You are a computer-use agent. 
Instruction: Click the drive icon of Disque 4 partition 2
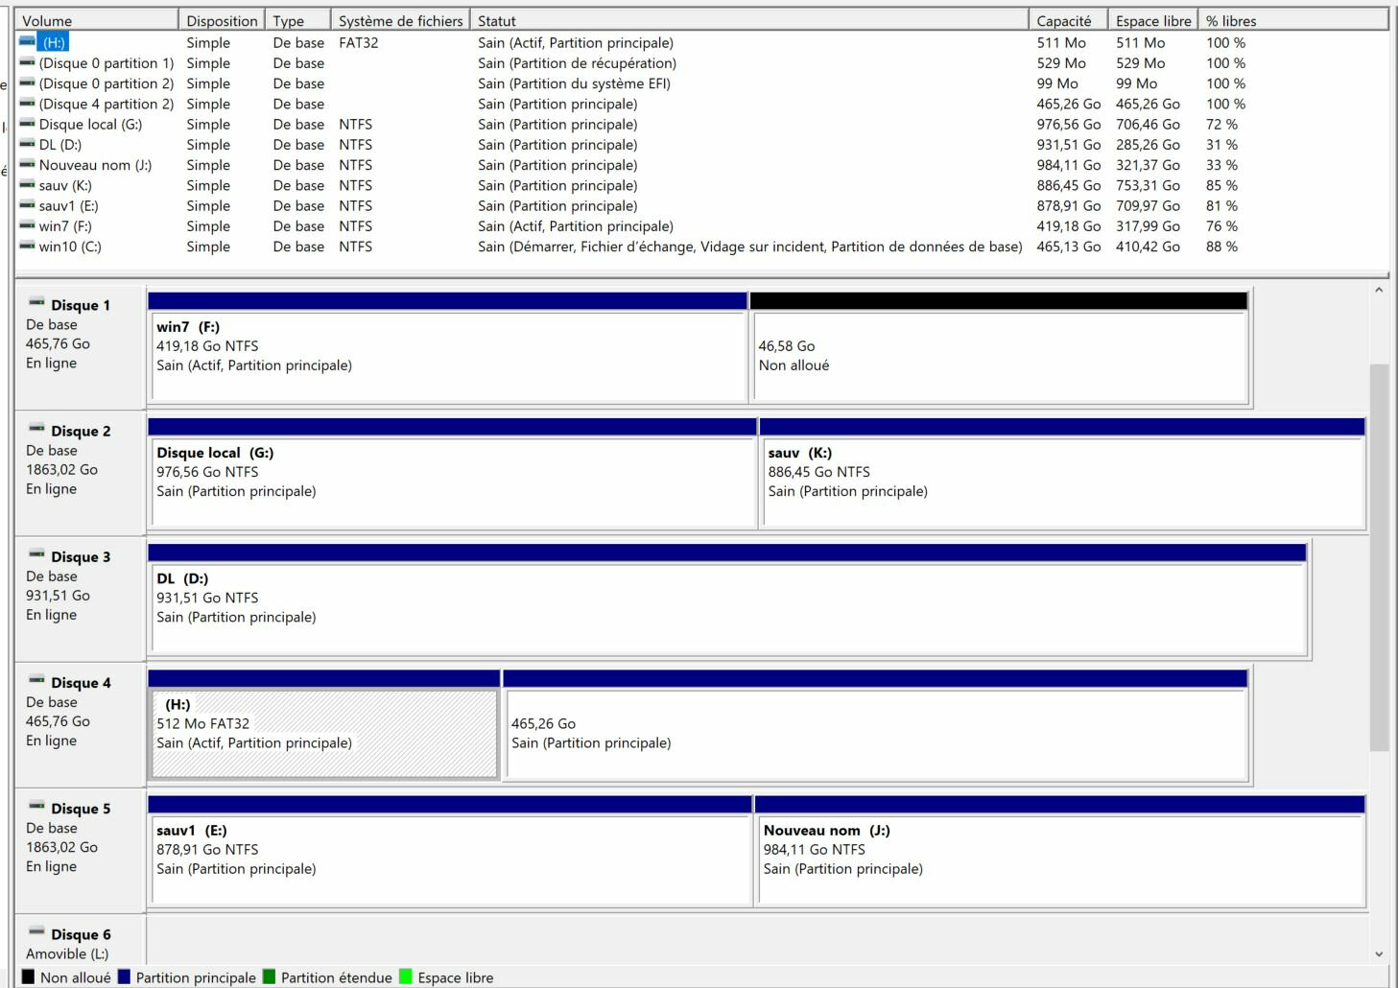click(x=27, y=104)
